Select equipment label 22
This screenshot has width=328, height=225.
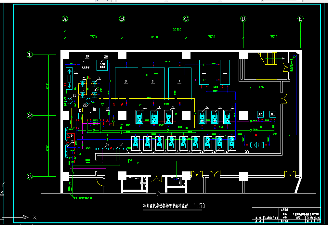coord(85,105)
